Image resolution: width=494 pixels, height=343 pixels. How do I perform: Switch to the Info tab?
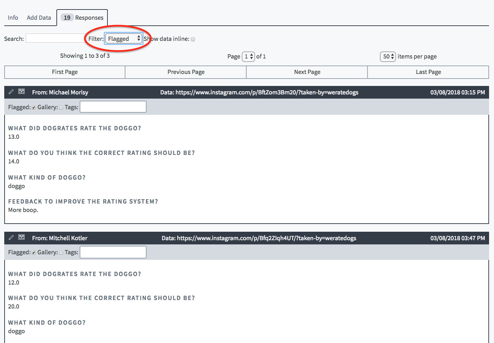(13, 18)
